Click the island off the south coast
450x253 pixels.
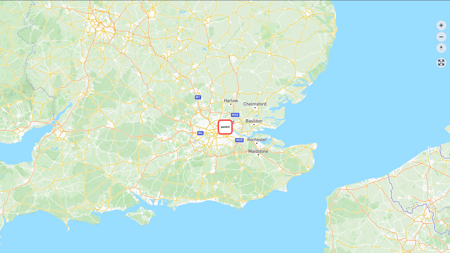pos(141,215)
